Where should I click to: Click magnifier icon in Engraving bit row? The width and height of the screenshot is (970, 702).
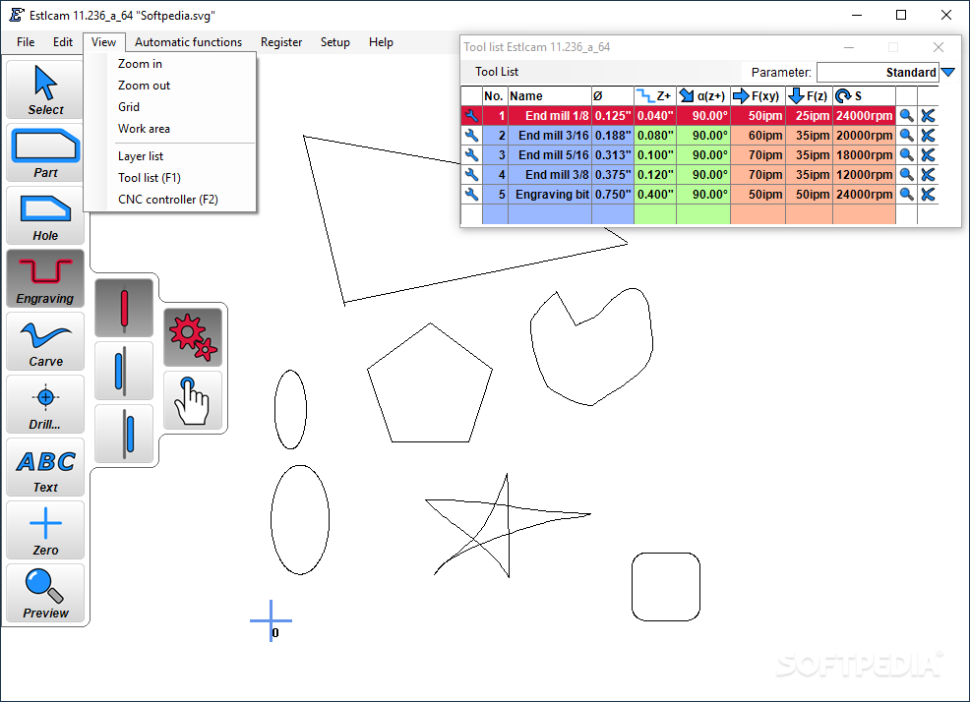point(906,195)
